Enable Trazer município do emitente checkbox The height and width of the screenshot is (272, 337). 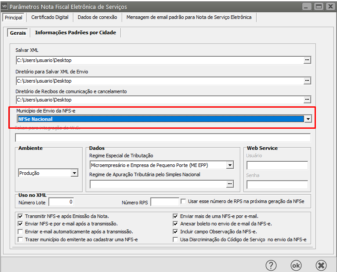click(x=20, y=239)
